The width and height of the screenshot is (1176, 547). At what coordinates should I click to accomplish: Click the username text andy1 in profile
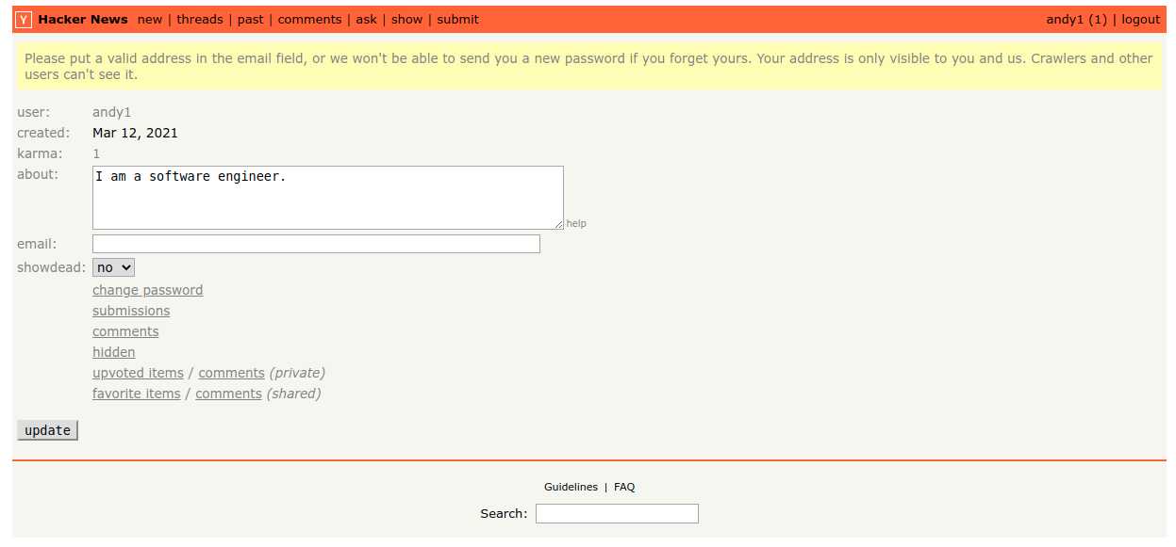pyautogui.click(x=111, y=112)
